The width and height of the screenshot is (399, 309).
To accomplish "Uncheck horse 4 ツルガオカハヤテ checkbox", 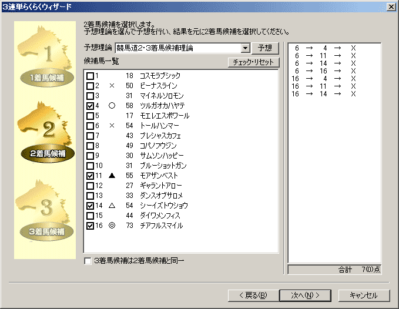I will pyautogui.click(x=90, y=106).
